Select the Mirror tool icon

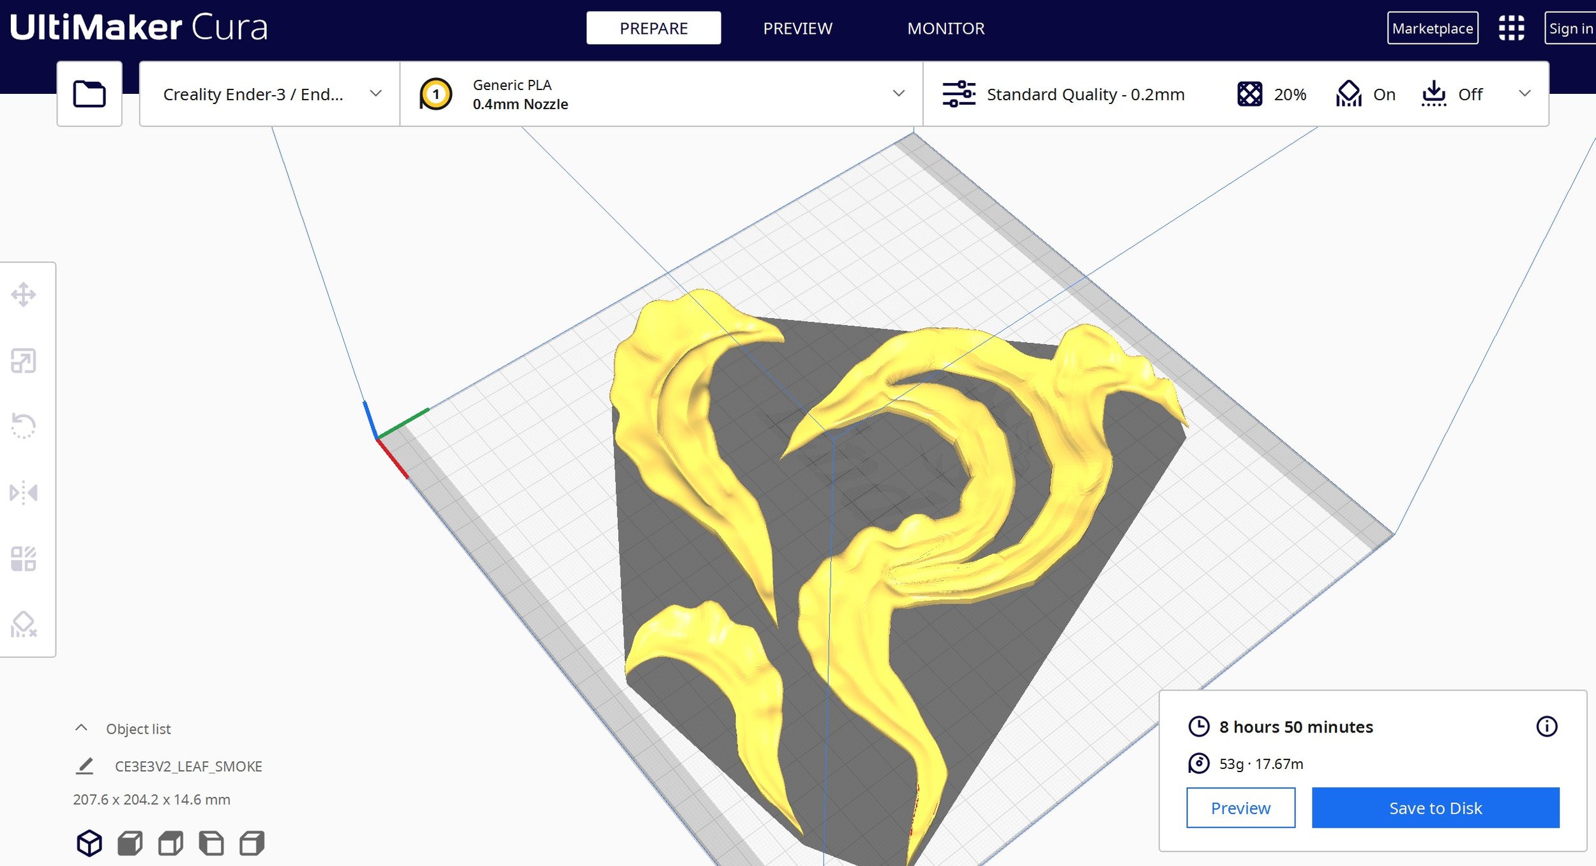click(24, 492)
